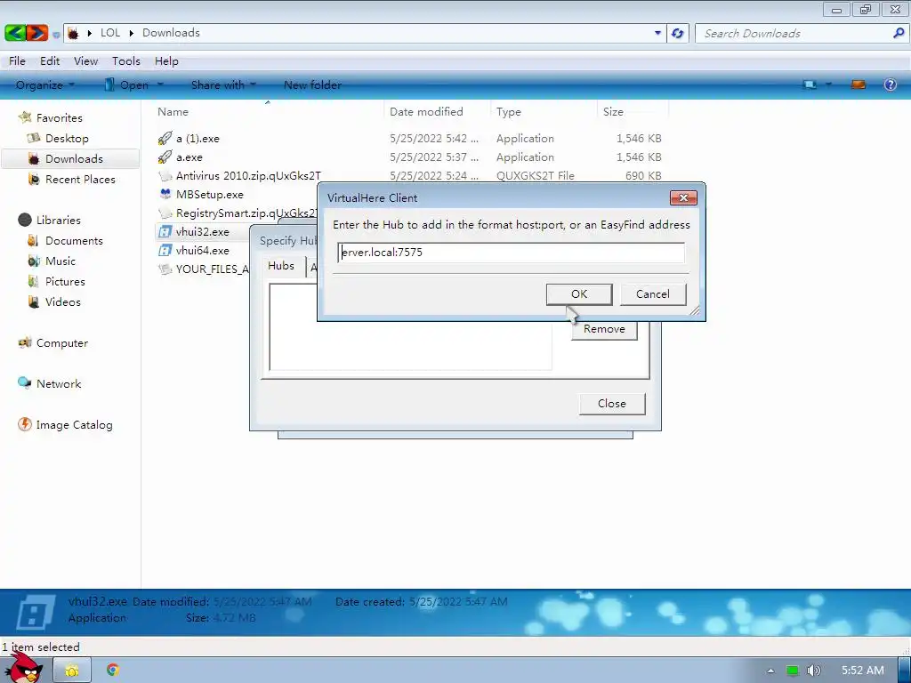Select the vhui64.exe file icon
This screenshot has height=683, width=911.
[165, 250]
